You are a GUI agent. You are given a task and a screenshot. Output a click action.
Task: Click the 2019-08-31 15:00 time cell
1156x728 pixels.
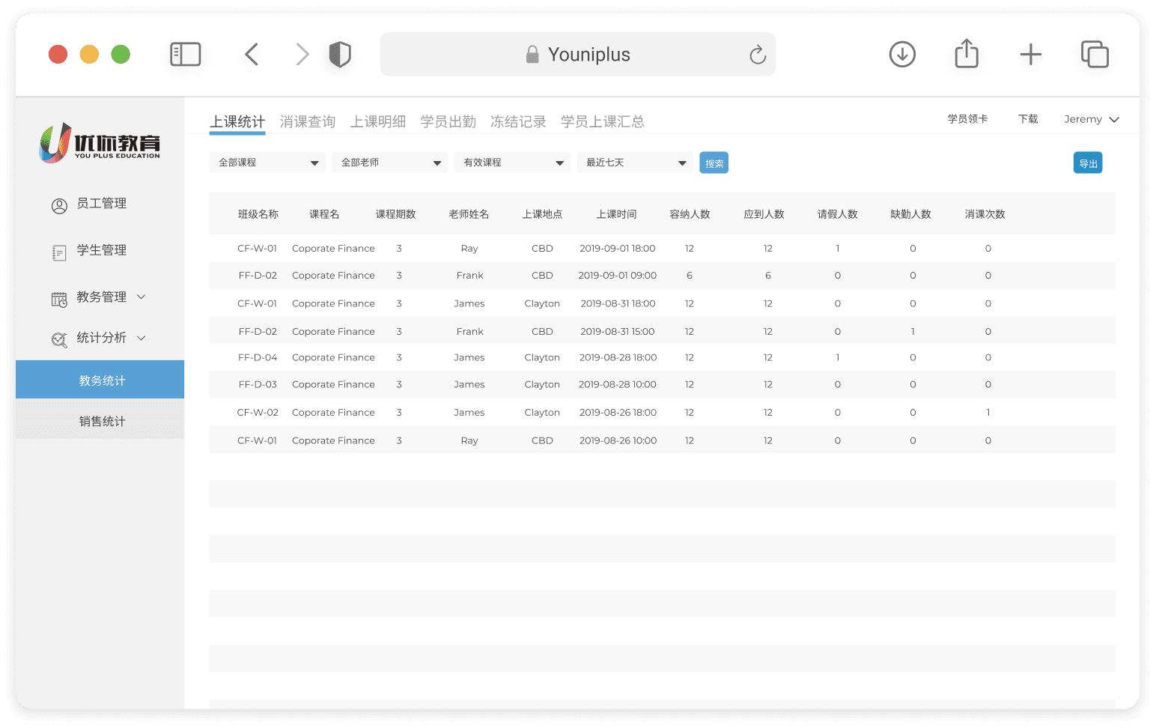pos(618,332)
